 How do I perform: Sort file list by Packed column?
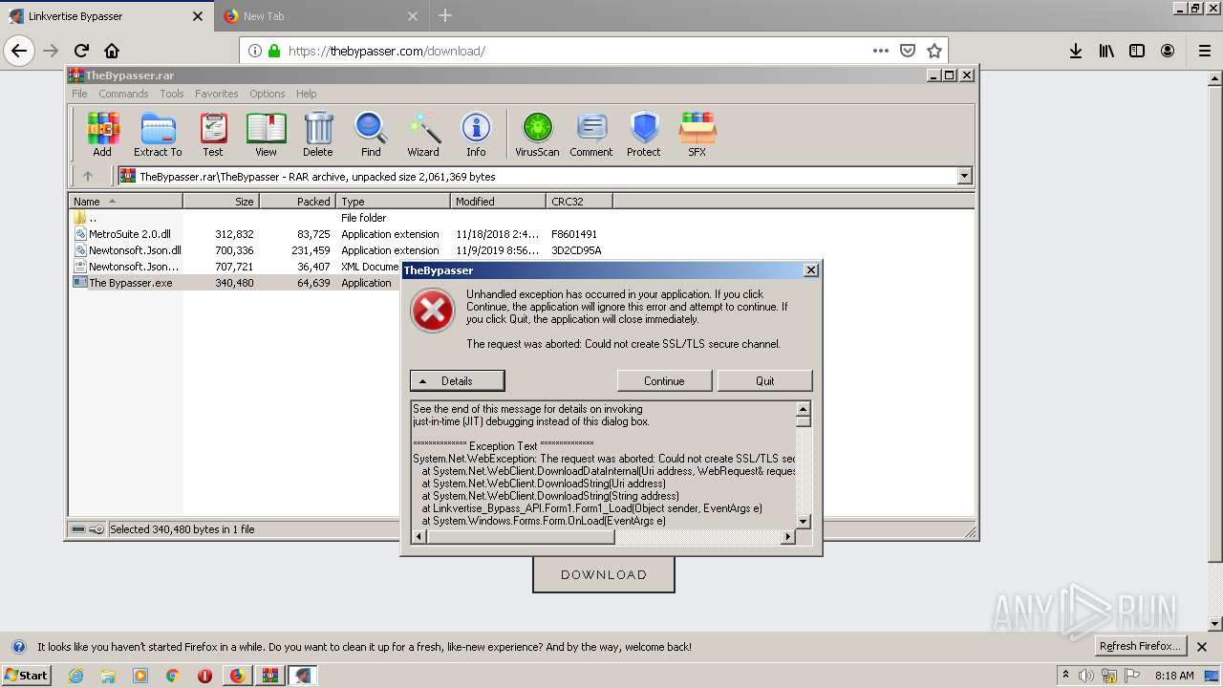(x=297, y=202)
